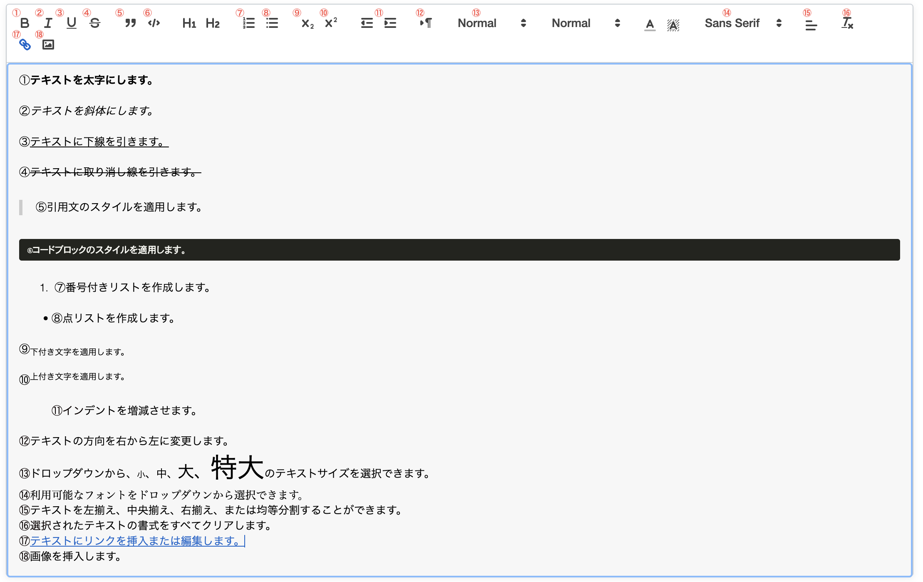The height and width of the screenshot is (582, 923).
Task: Click the underlined line ③テキストに下線を引きます
Action: tap(94, 142)
